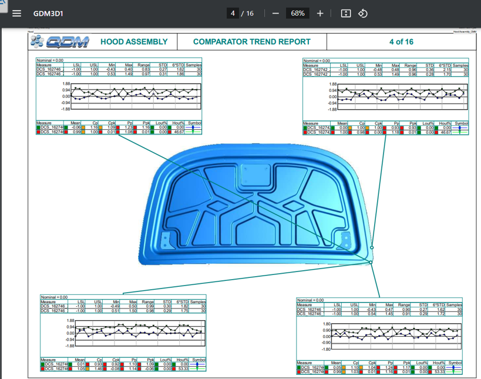Rotate the document counterclockwise

point(362,14)
